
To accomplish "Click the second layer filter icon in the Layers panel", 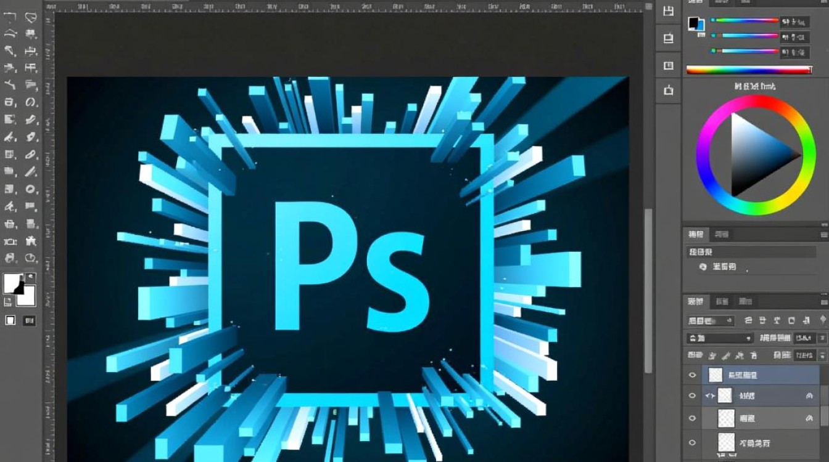I will point(762,320).
